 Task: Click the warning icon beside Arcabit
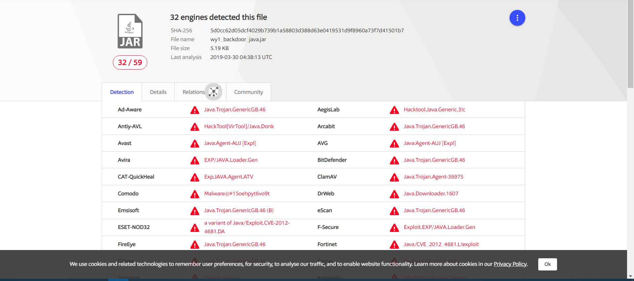[x=394, y=127]
